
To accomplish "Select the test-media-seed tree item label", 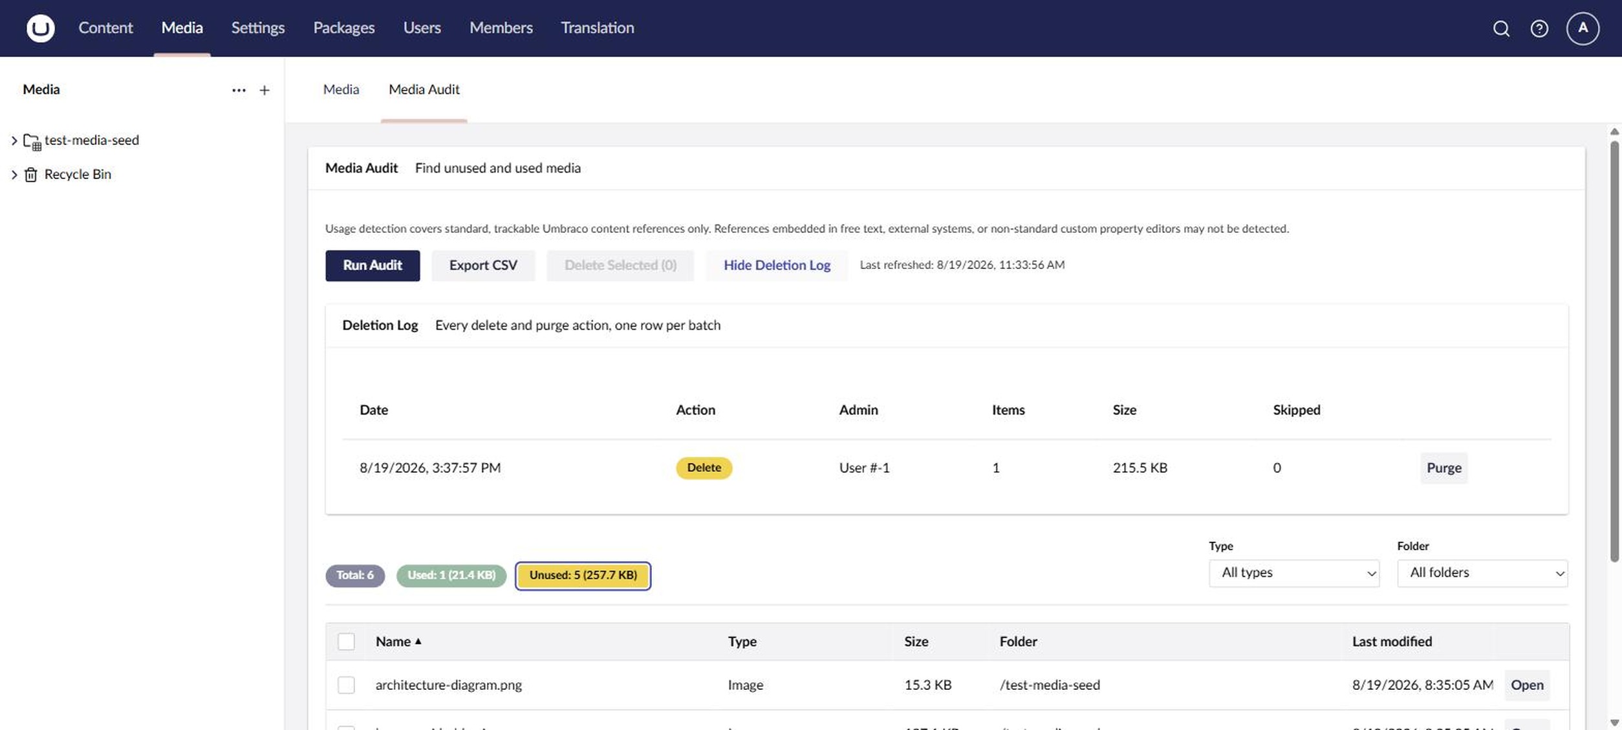I will tap(92, 140).
